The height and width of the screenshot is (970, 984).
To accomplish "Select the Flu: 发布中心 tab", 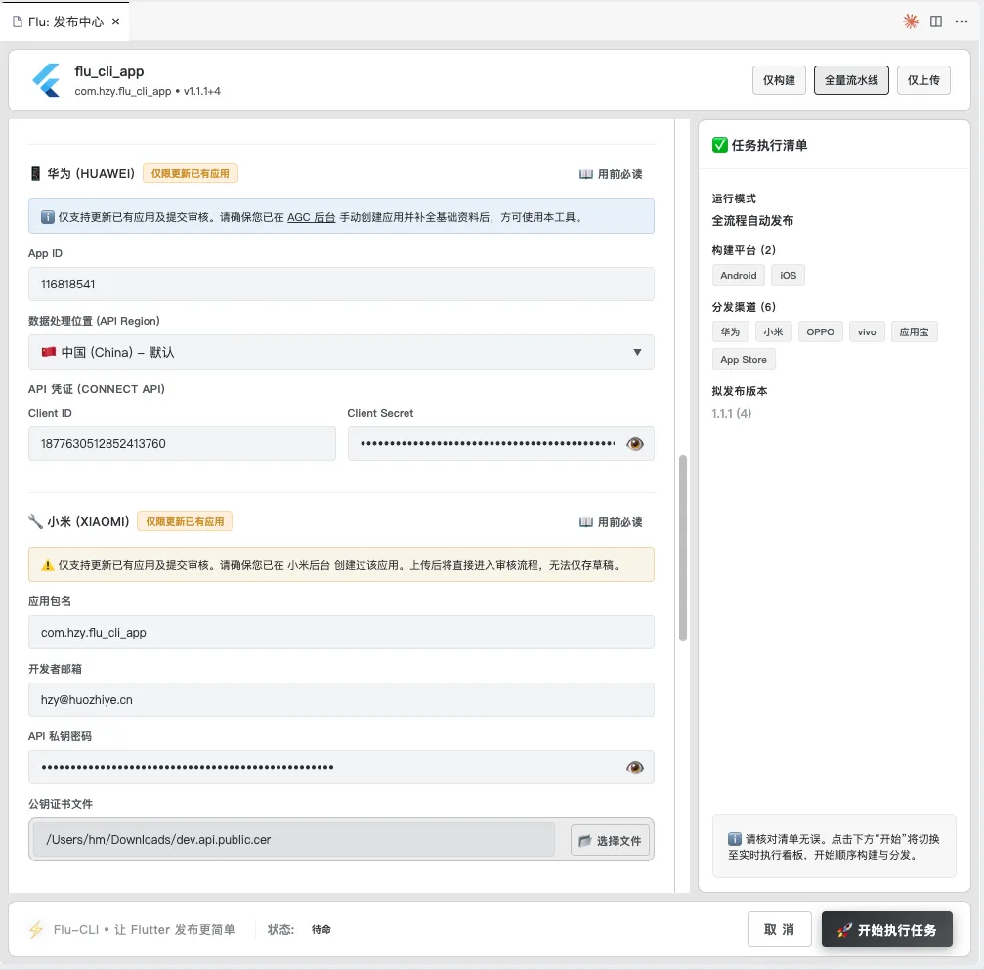I will (65, 22).
